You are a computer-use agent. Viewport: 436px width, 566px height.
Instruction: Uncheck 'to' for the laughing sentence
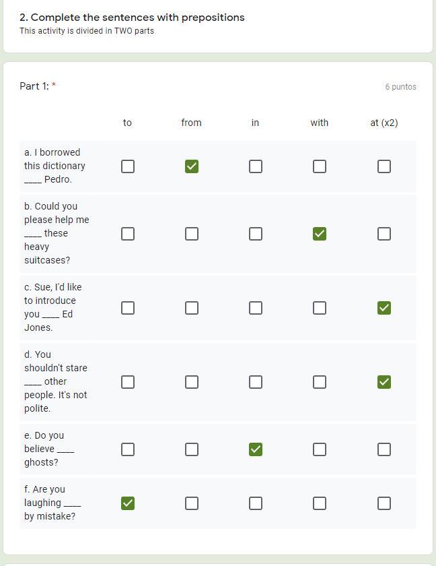pyautogui.click(x=128, y=503)
